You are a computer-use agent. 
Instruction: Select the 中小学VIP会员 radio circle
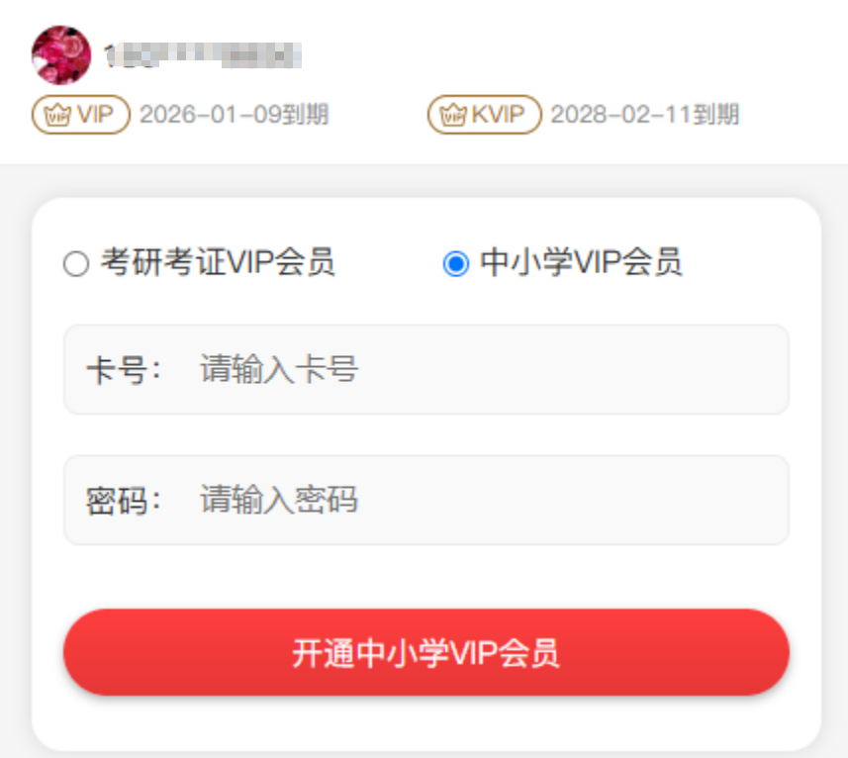(x=456, y=264)
